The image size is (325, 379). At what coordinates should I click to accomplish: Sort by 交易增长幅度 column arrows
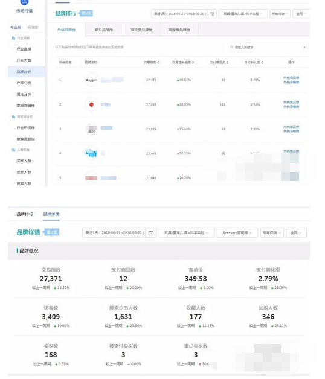(x=193, y=62)
